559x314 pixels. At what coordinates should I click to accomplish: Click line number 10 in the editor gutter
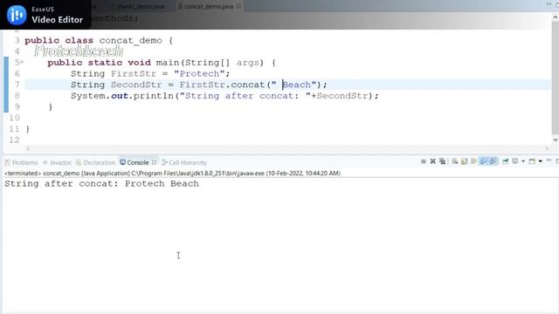(14, 118)
